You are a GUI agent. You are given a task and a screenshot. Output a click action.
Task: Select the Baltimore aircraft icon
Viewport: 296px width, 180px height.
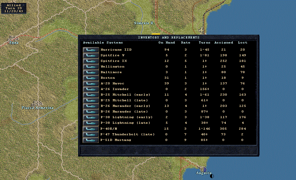pyautogui.click(x=91, y=72)
